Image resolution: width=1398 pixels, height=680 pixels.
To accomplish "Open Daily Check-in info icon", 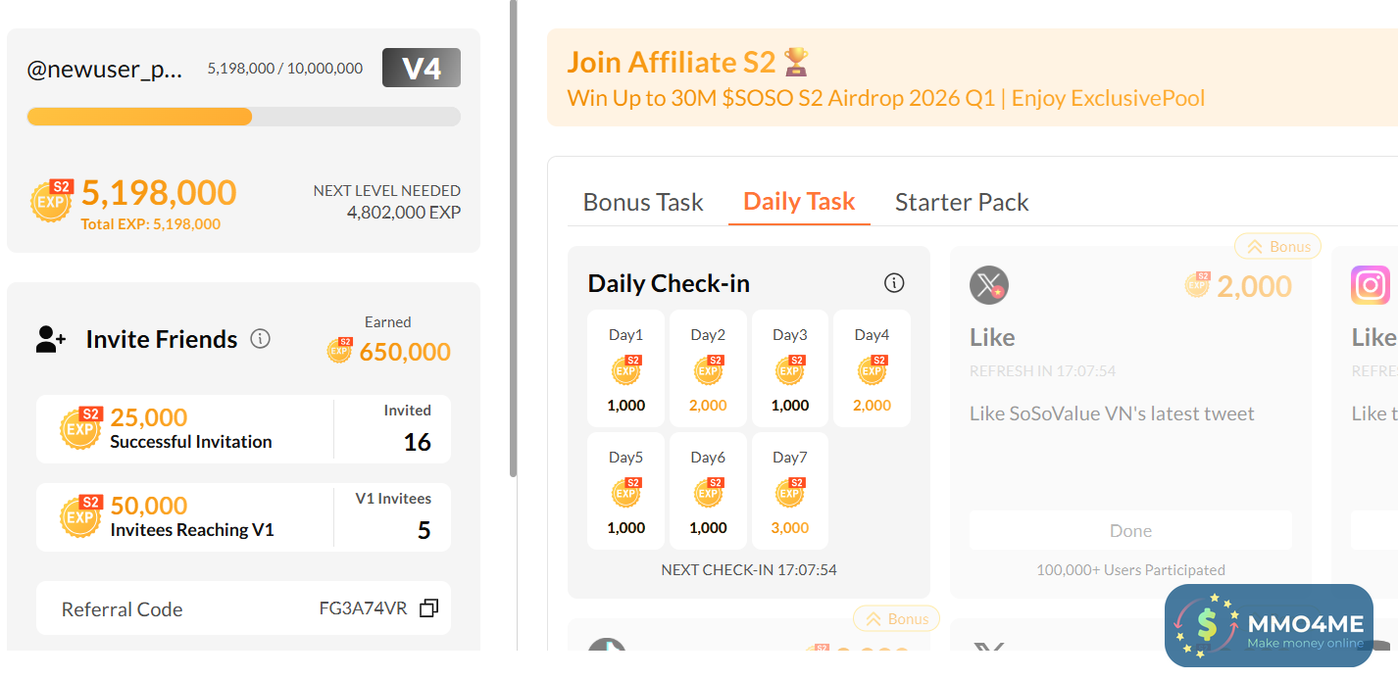I will pos(894,283).
